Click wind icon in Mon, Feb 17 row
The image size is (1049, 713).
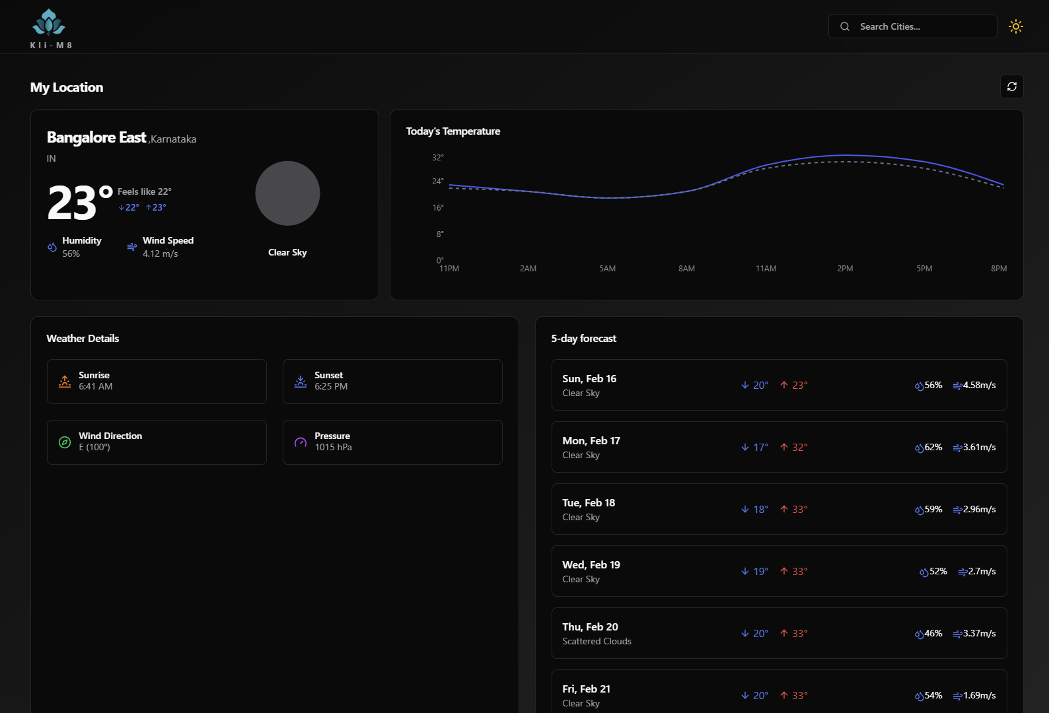point(958,448)
